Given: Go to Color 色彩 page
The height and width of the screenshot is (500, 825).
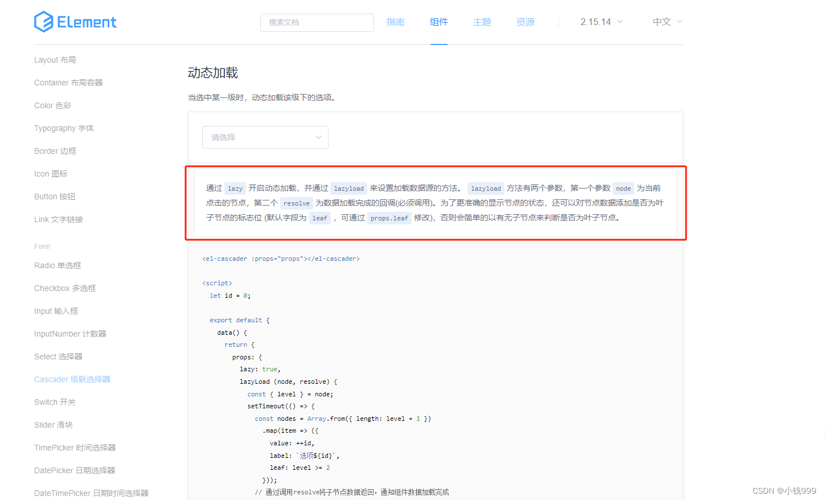Looking at the screenshot, I should point(53,105).
